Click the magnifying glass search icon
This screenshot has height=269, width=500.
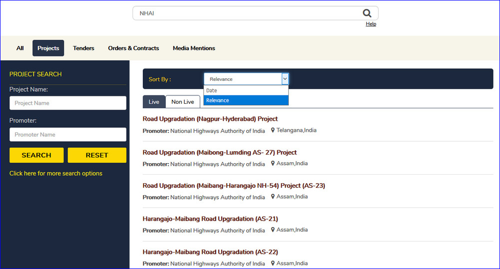[367, 13]
